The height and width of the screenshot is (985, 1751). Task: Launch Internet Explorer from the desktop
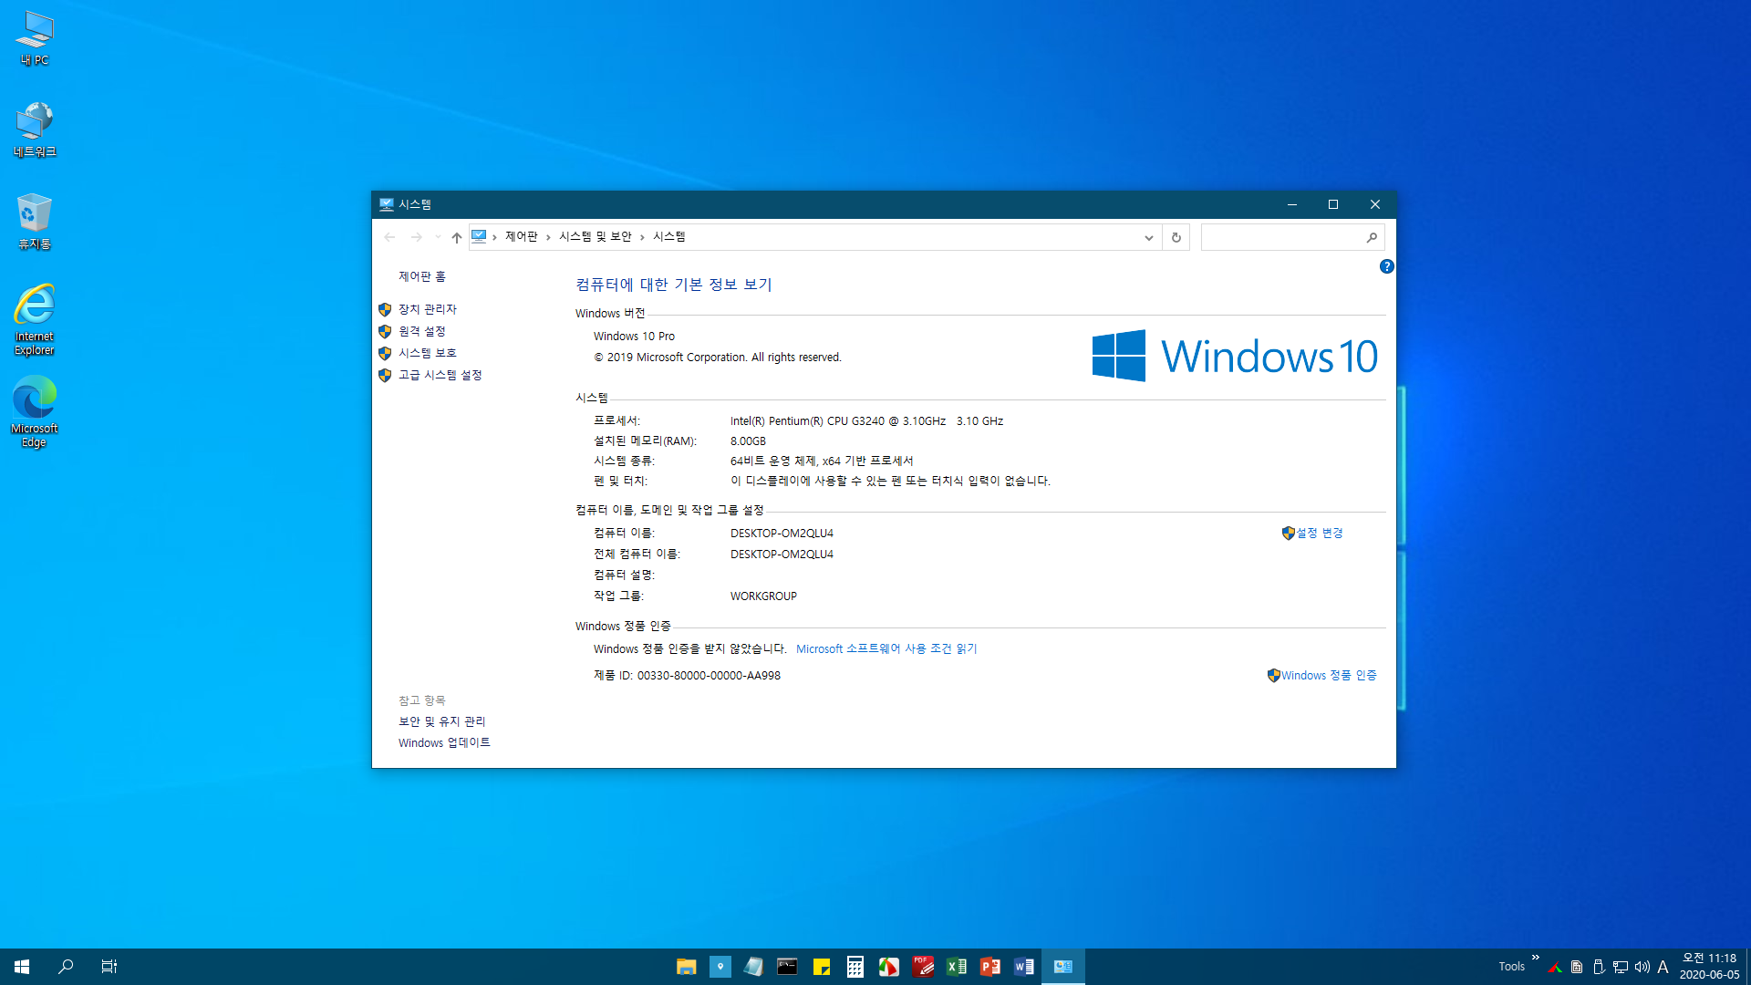[x=35, y=319]
